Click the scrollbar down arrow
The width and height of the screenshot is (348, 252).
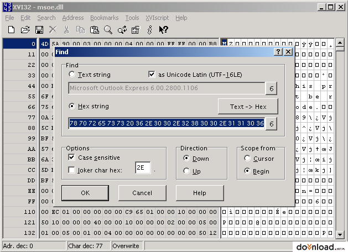pyautogui.click(x=340, y=234)
